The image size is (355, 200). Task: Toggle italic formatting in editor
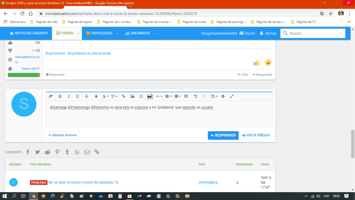[x=69, y=96]
